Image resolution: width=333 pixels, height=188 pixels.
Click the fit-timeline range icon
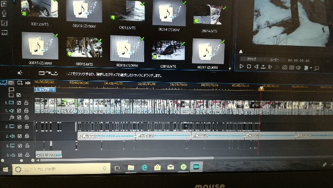click(x=28, y=83)
